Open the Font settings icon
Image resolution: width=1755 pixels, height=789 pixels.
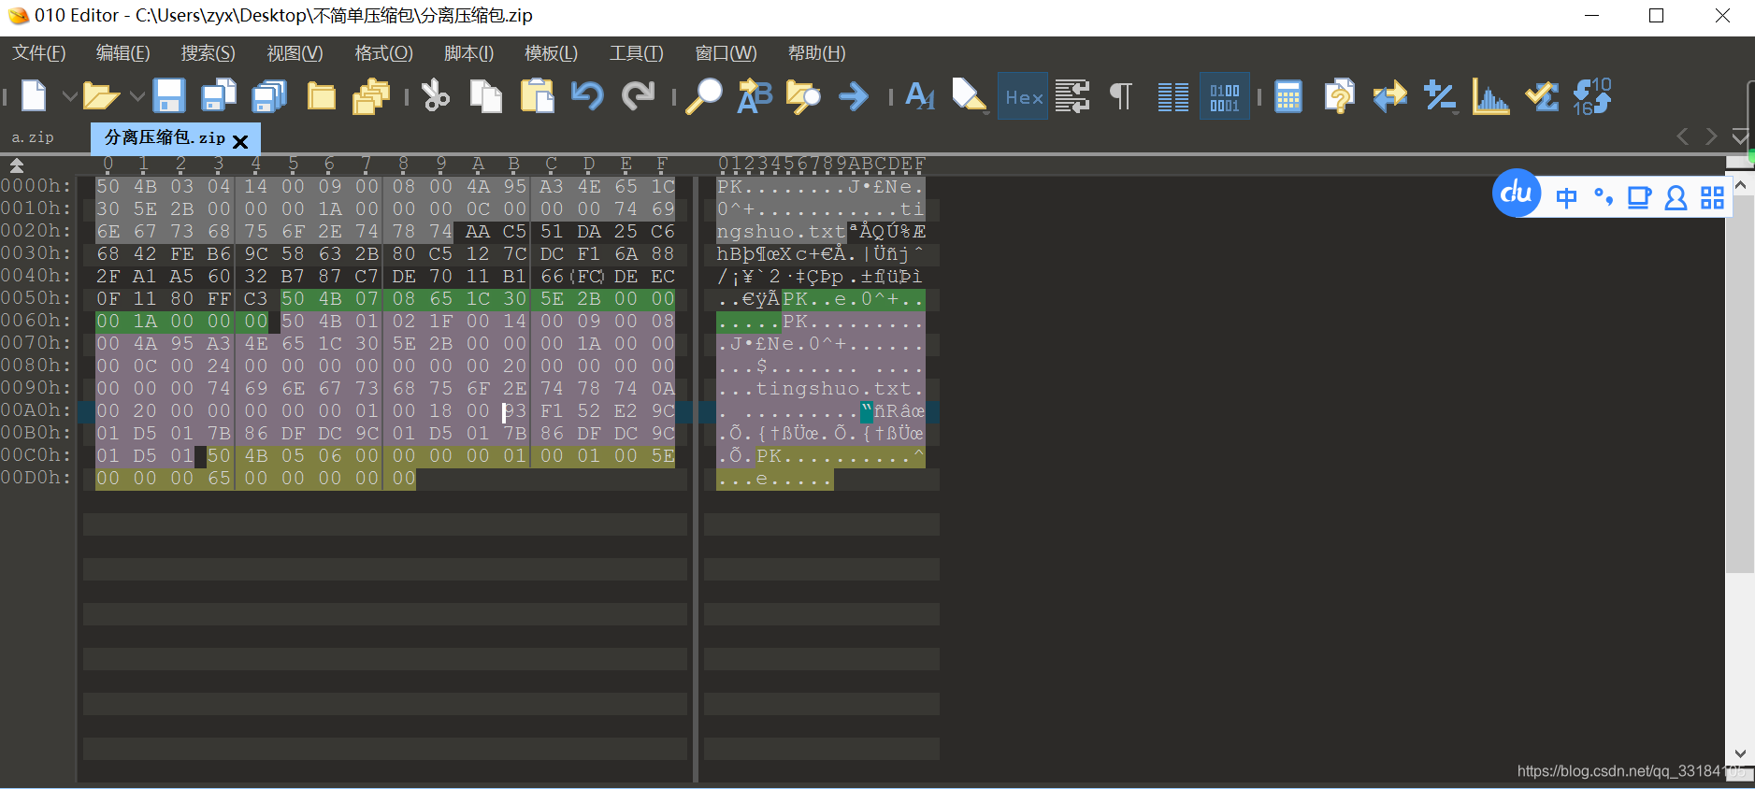point(920,96)
